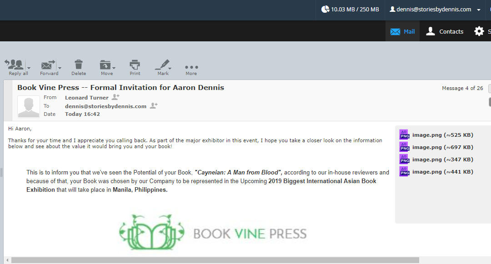Click the Mark pencil icon

162,65
